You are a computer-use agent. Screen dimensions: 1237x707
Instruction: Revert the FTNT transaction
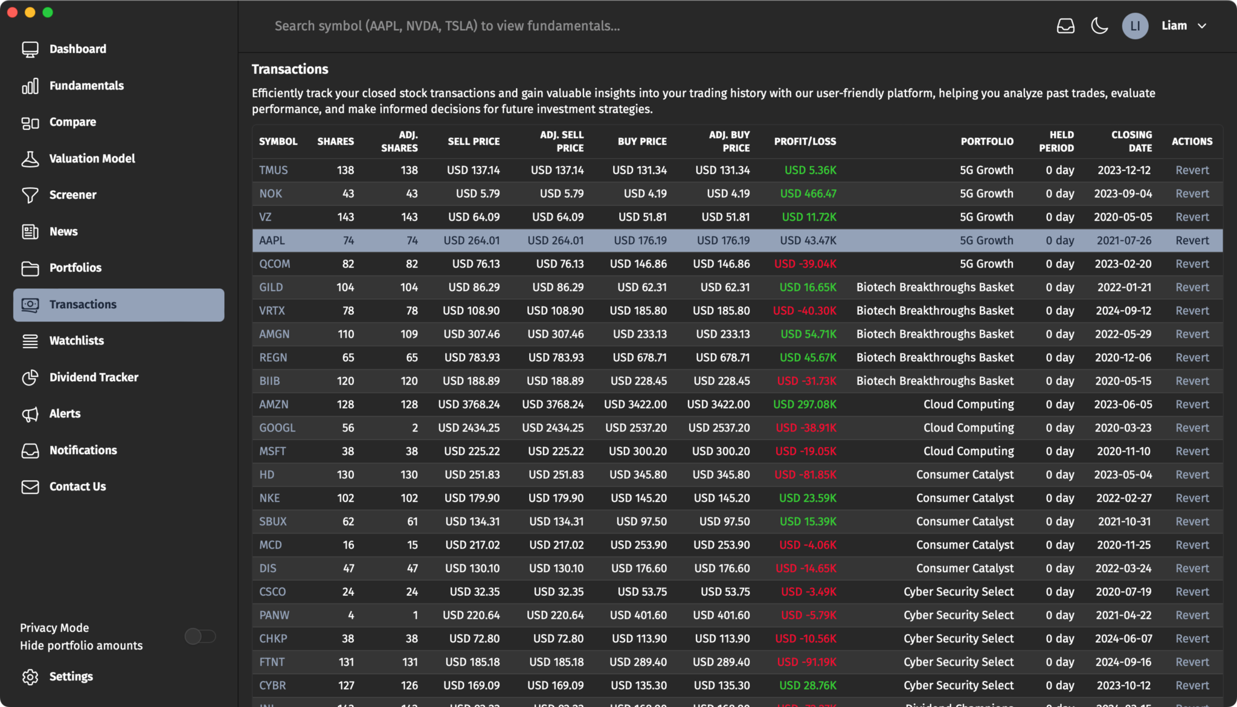[x=1192, y=662]
